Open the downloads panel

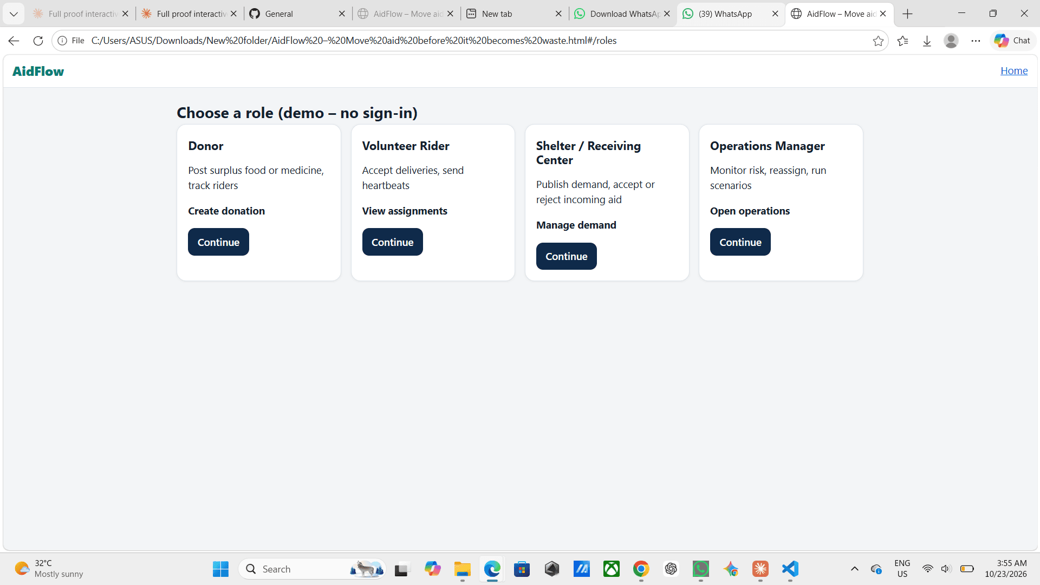(927, 41)
